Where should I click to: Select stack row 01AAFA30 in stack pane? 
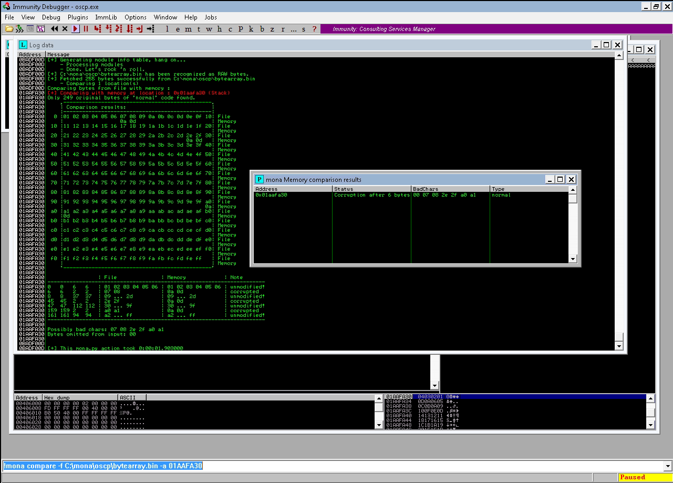(515, 396)
